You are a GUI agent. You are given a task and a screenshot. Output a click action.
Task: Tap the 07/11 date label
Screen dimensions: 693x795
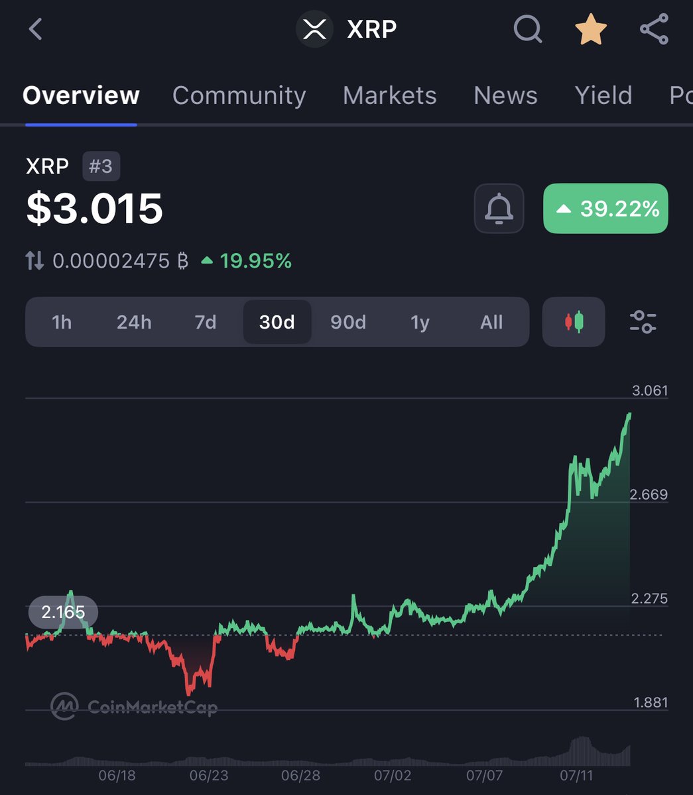coord(576,775)
